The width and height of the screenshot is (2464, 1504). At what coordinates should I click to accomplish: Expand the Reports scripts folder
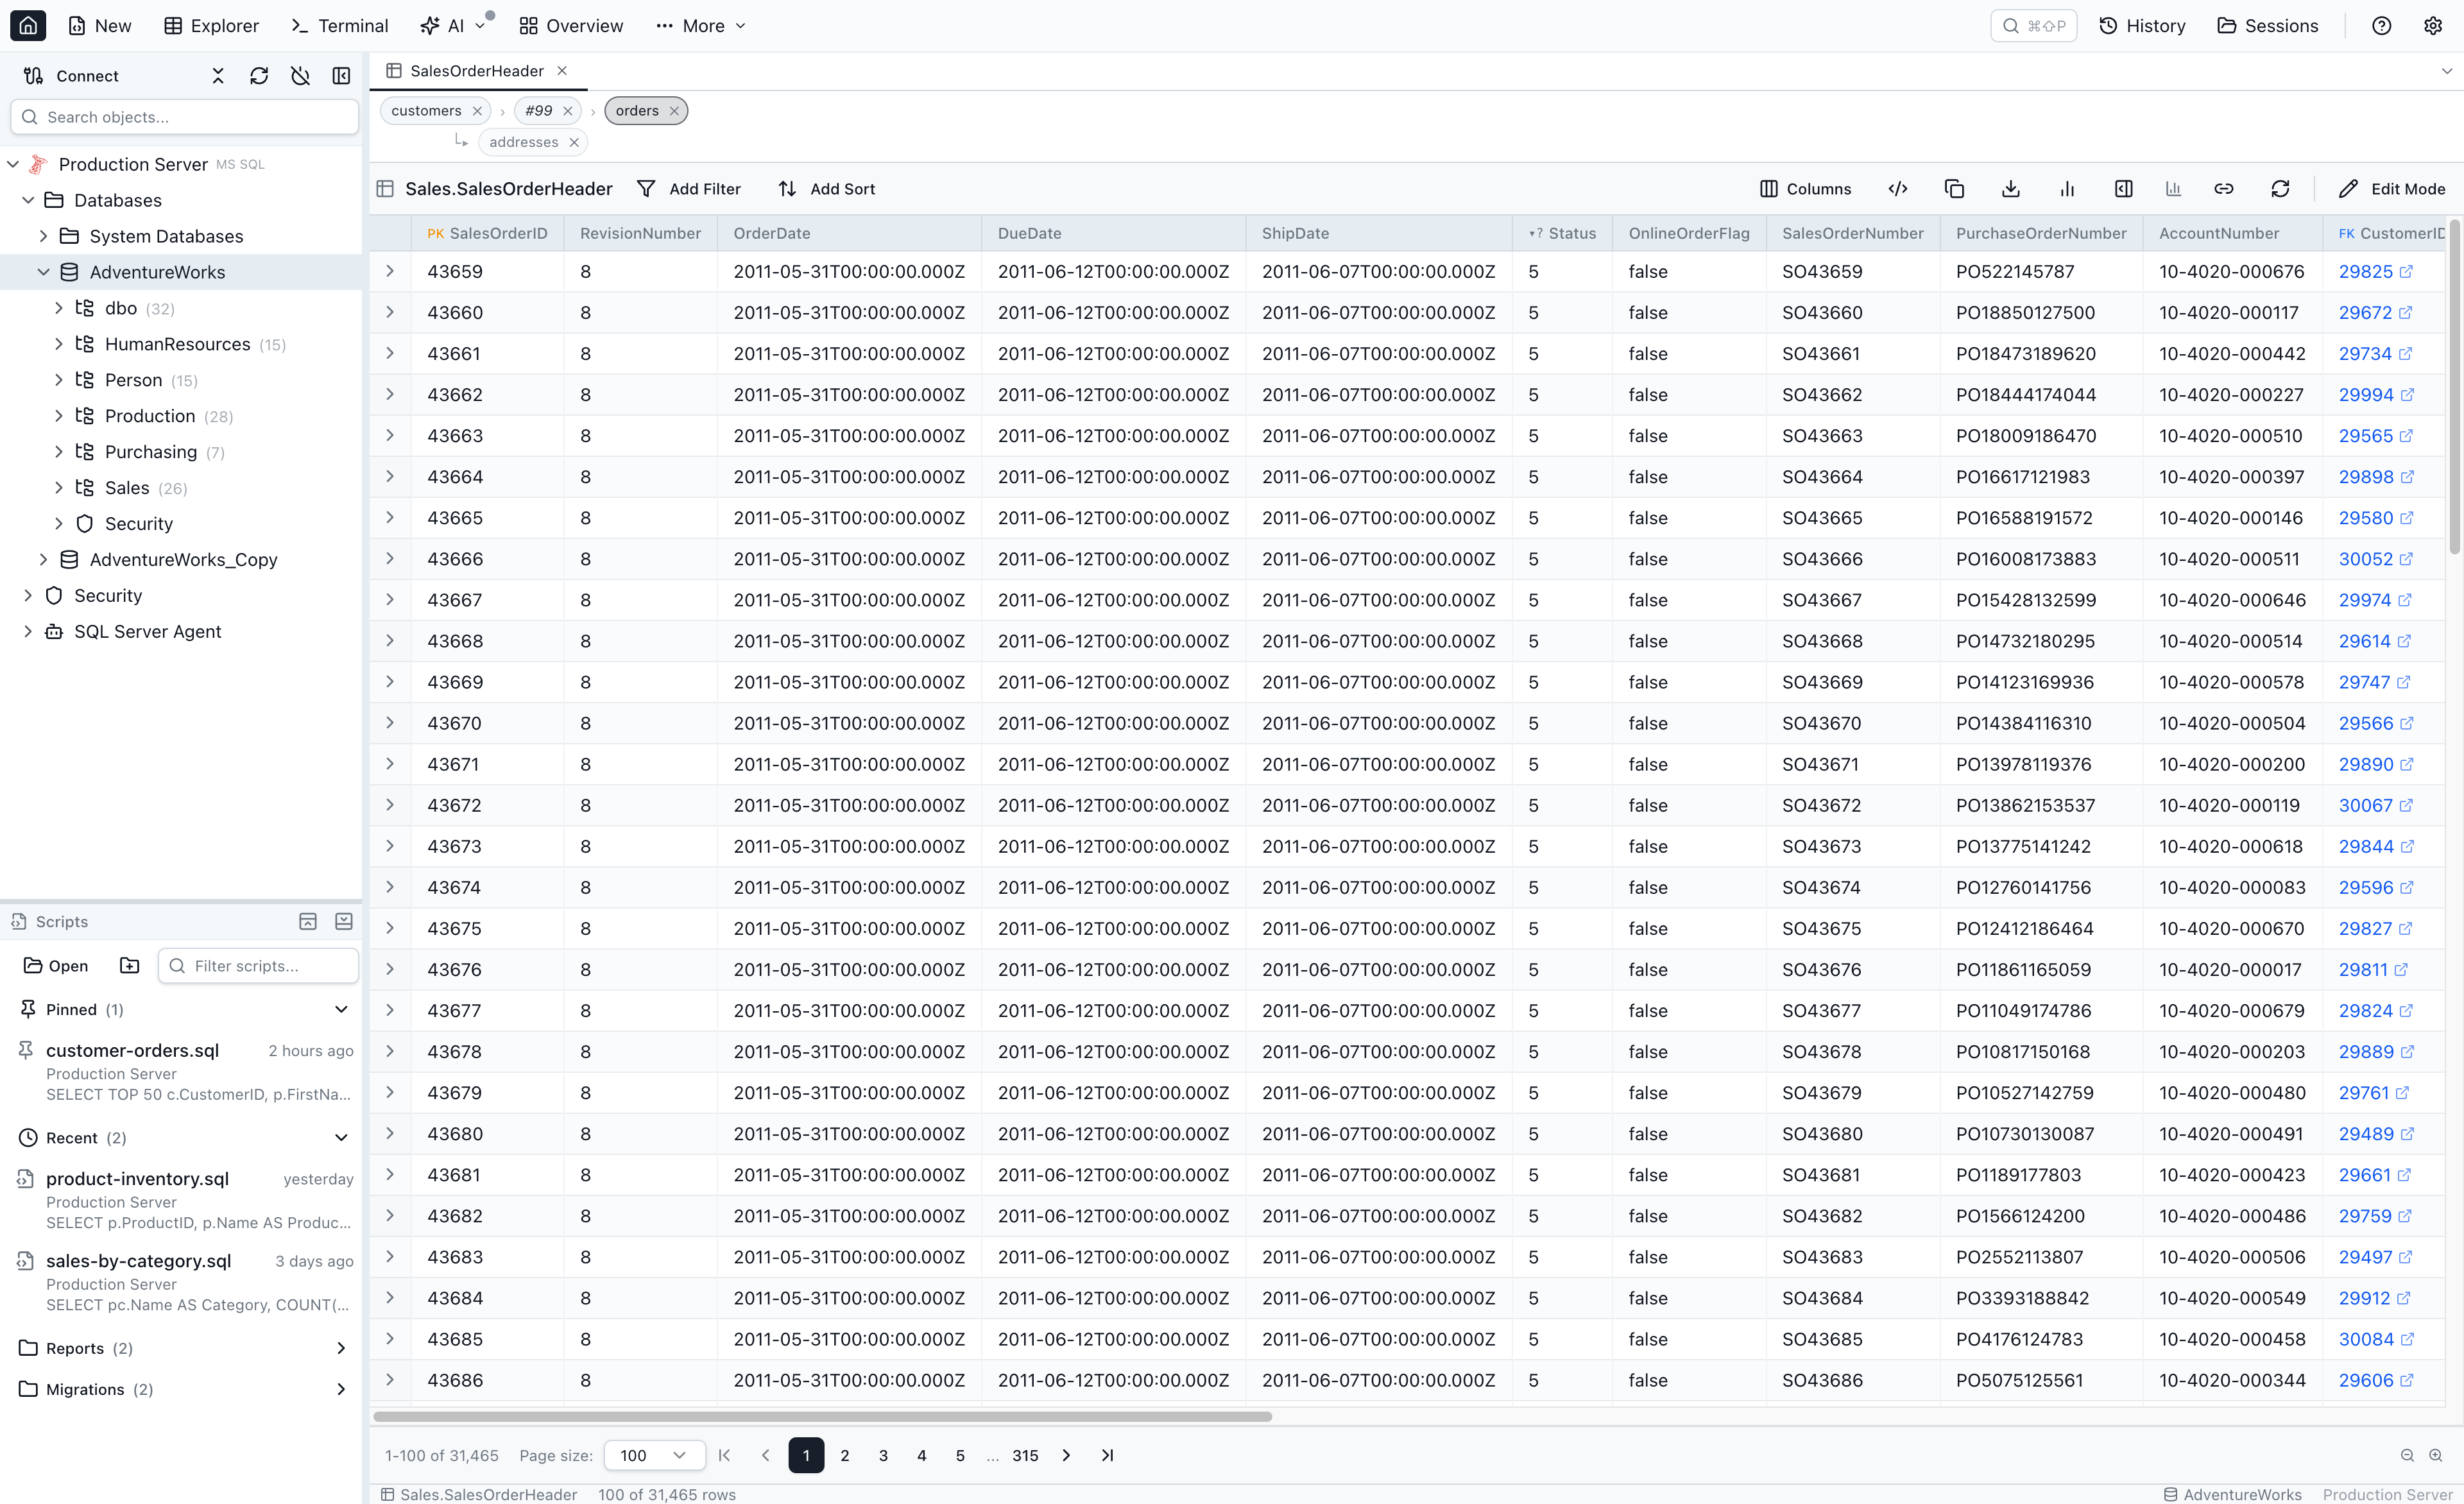coord(341,1349)
